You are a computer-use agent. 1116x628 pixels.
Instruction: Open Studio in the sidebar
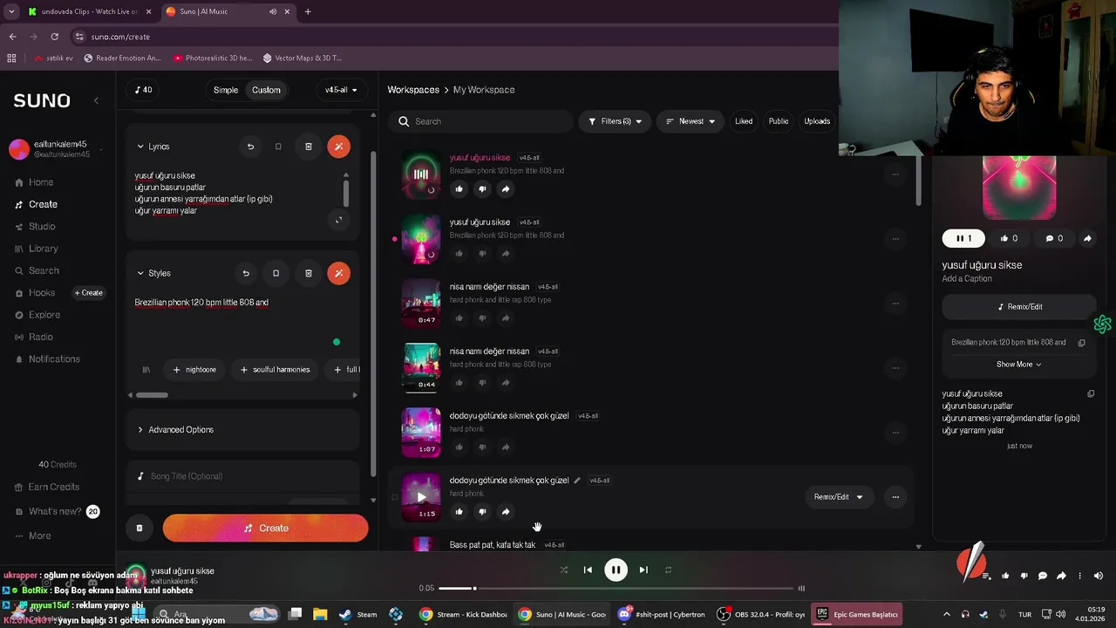pyautogui.click(x=41, y=227)
